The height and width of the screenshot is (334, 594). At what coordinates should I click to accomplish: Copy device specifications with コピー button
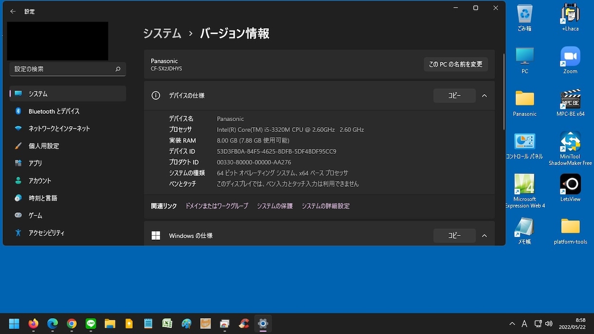tap(454, 95)
